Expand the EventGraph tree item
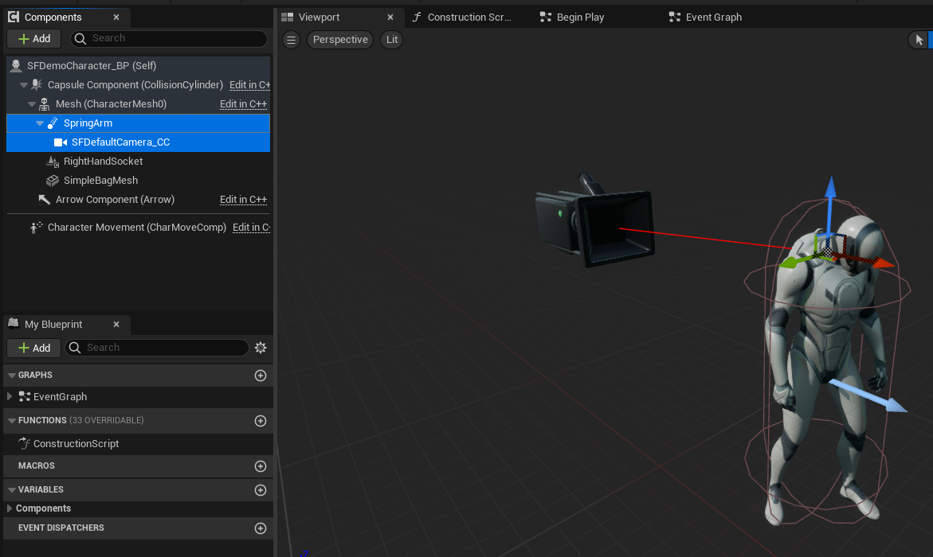This screenshot has width=933, height=557. pos(10,396)
